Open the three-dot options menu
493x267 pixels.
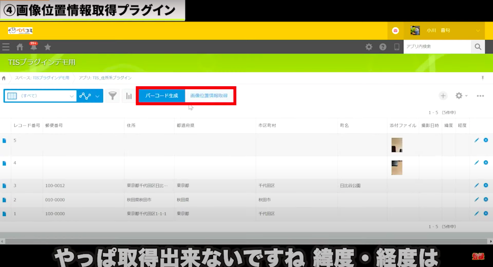click(480, 96)
